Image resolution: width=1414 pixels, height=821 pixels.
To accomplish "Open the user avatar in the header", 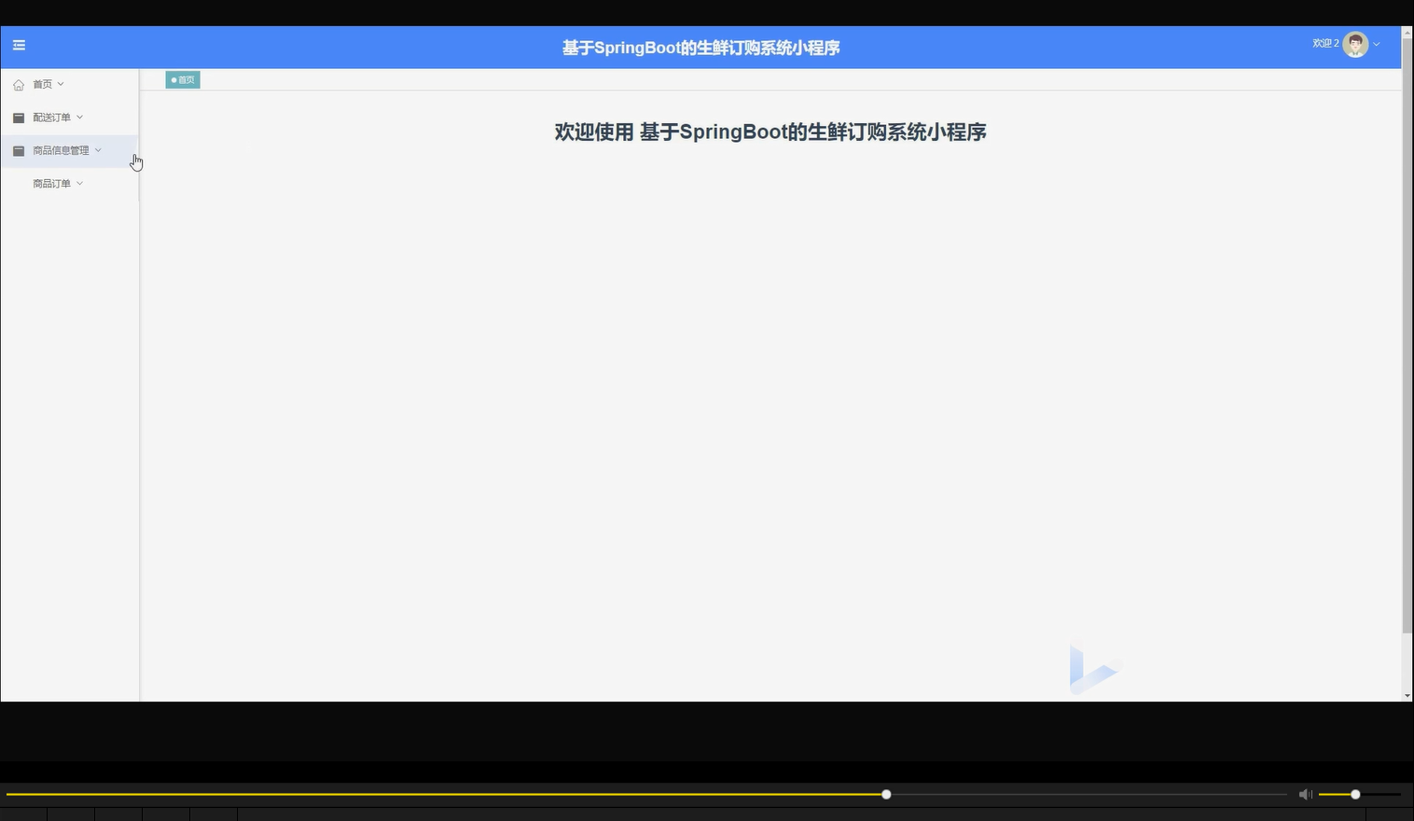I will click(x=1355, y=44).
